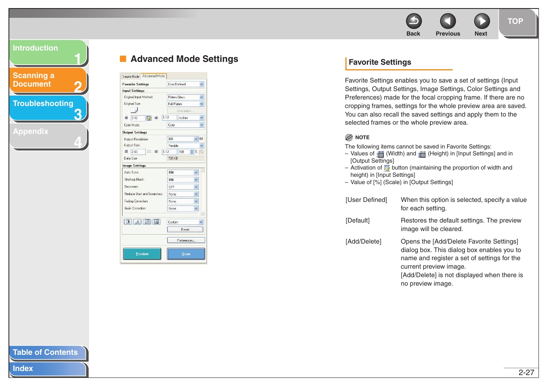Viewport: 547px width, 386px height.
Task: Click the page orientation thumbnail icon
Action: pos(134,110)
